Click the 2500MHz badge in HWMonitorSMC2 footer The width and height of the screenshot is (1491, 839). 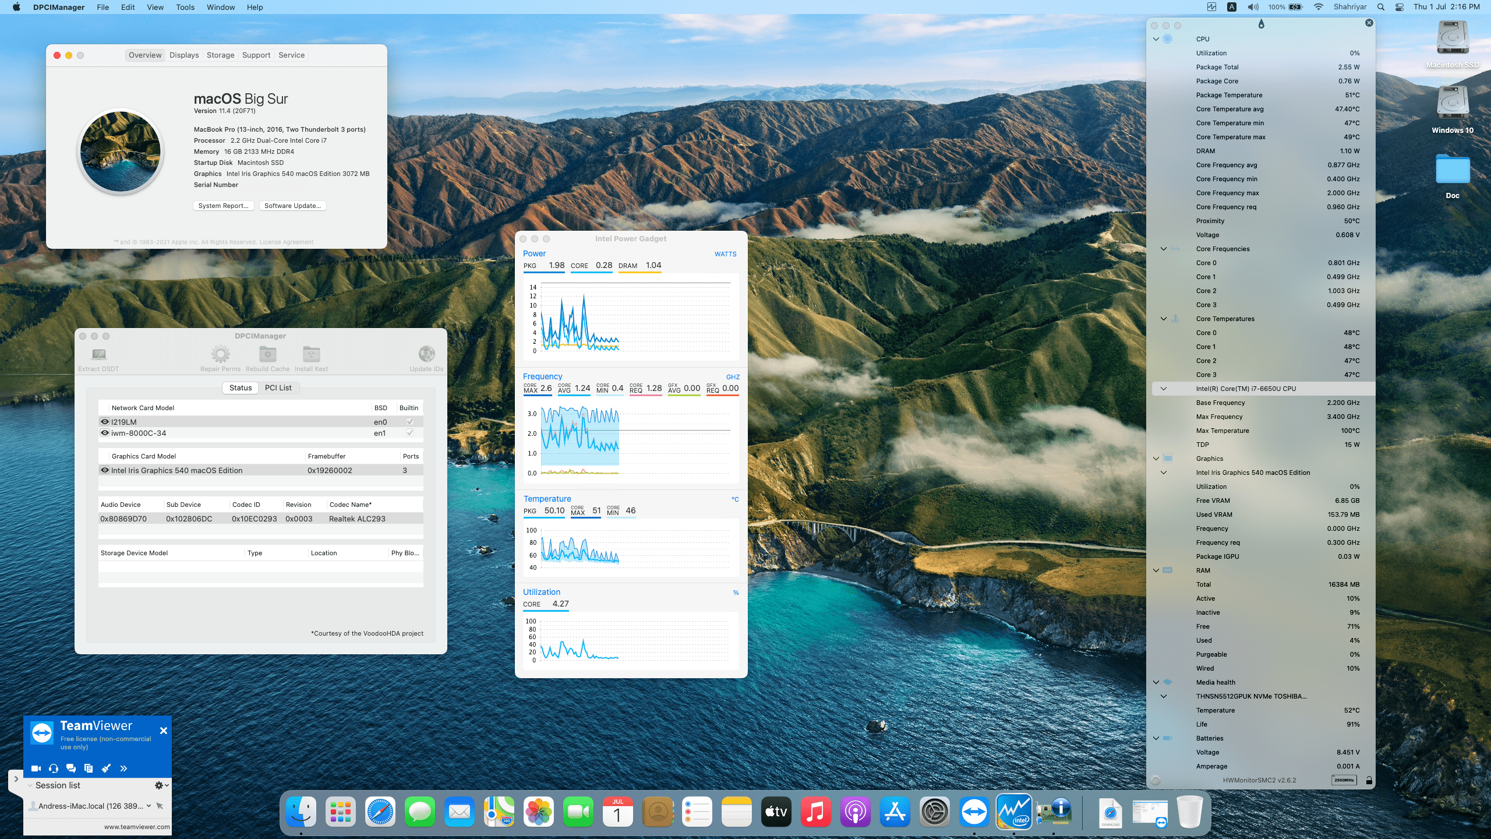point(1344,780)
